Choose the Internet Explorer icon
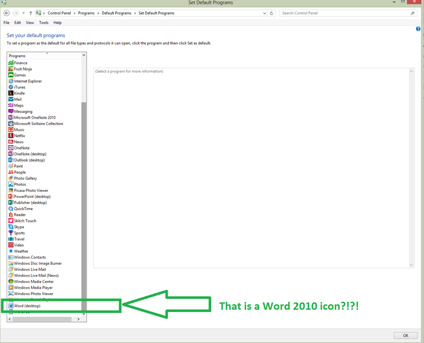The image size is (424, 343). pos(11,81)
